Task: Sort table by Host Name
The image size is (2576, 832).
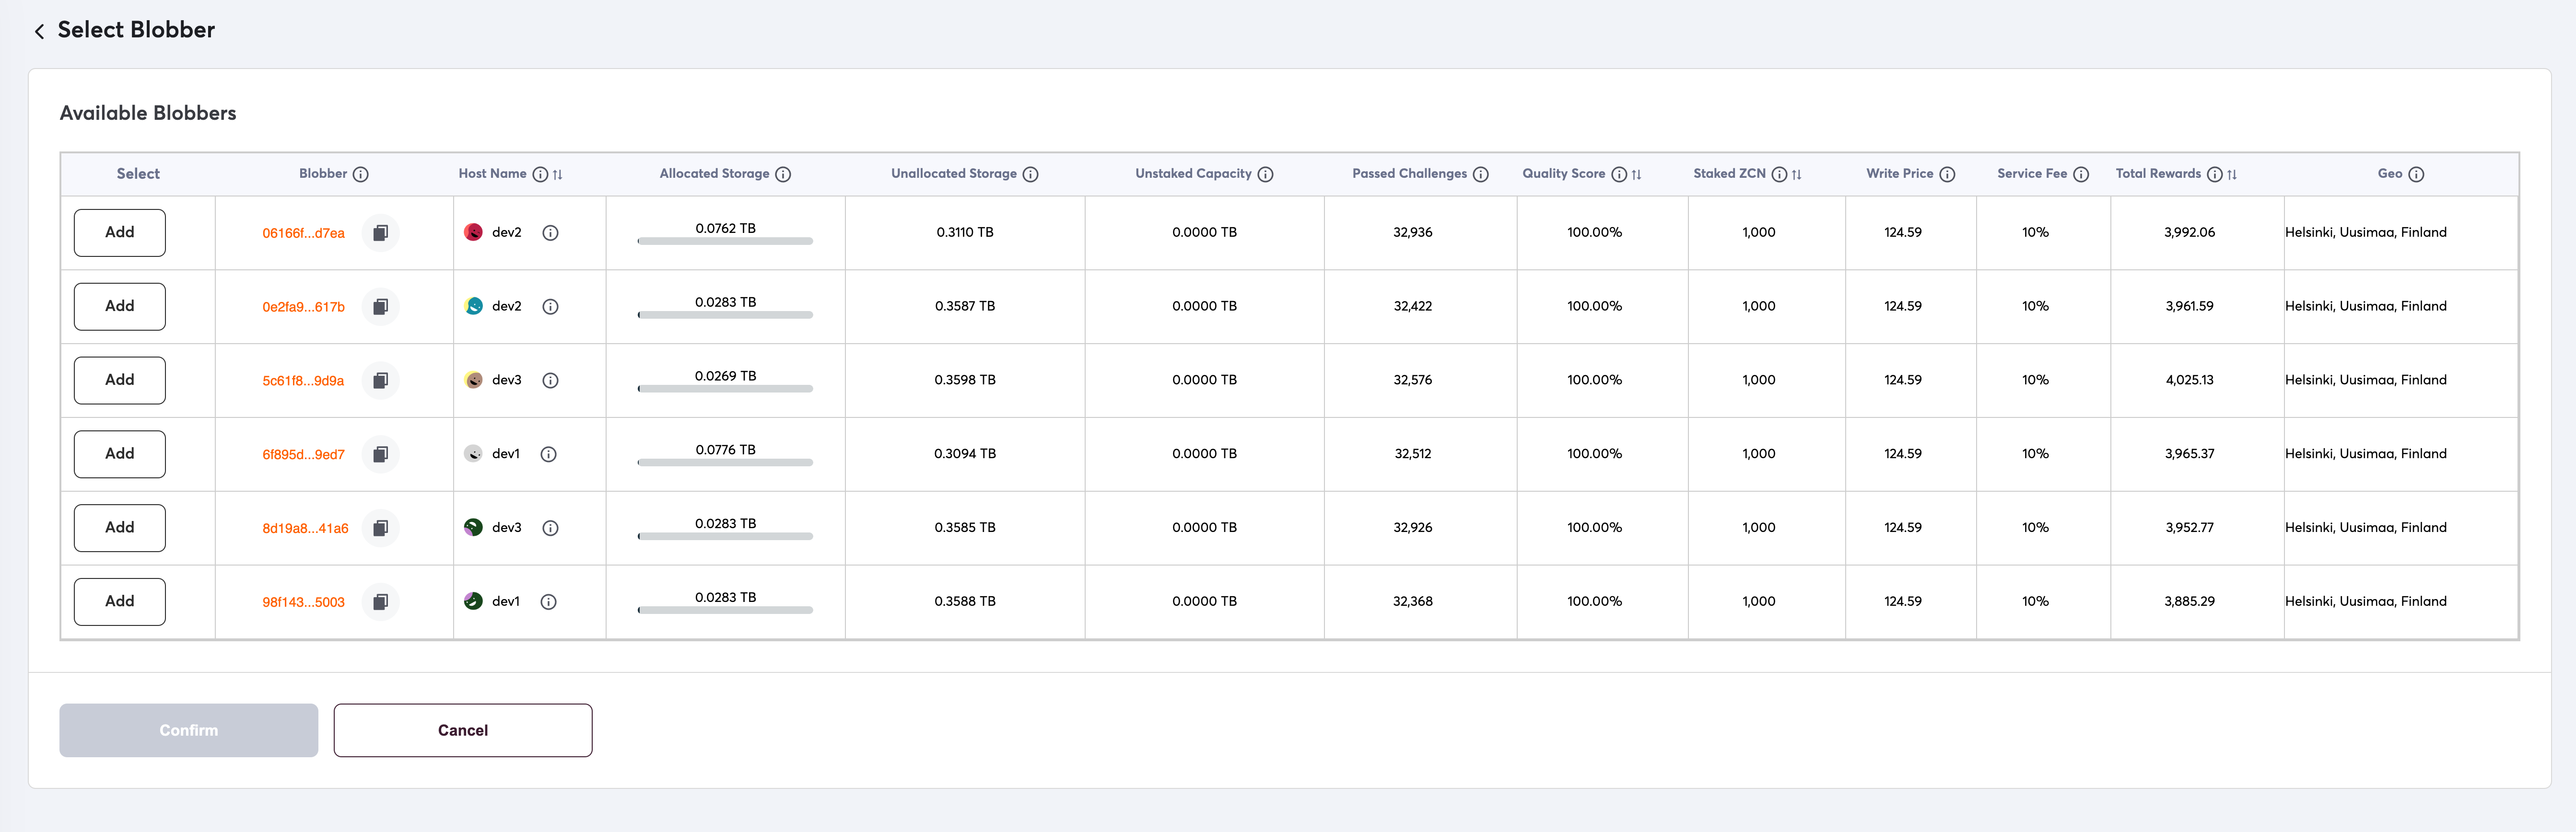Action: 558,174
